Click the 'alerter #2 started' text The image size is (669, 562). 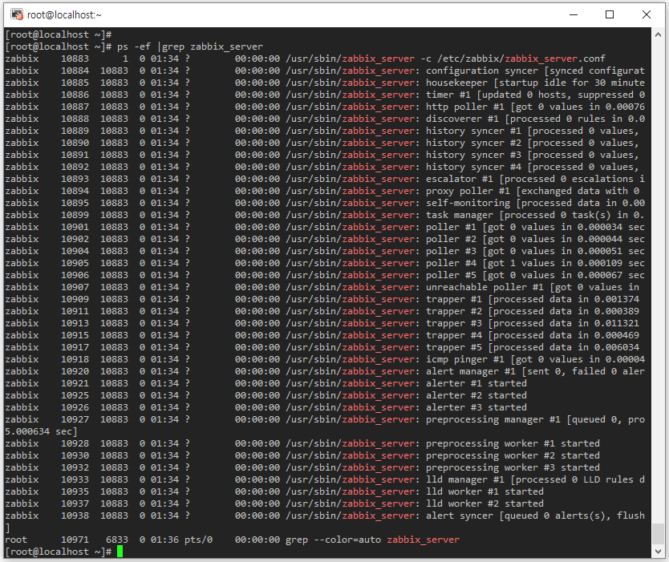[476, 395]
